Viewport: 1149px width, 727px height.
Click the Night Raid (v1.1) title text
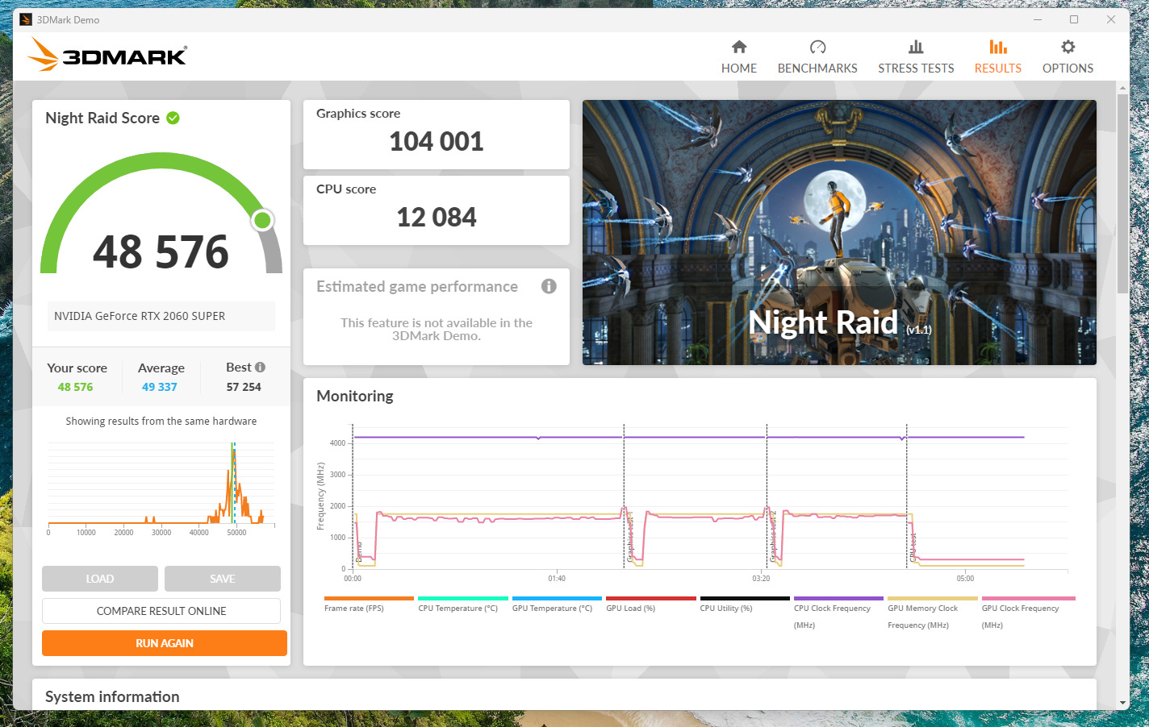click(x=840, y=322)
